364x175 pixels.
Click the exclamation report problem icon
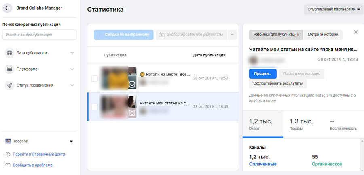(x=8, y=165)
